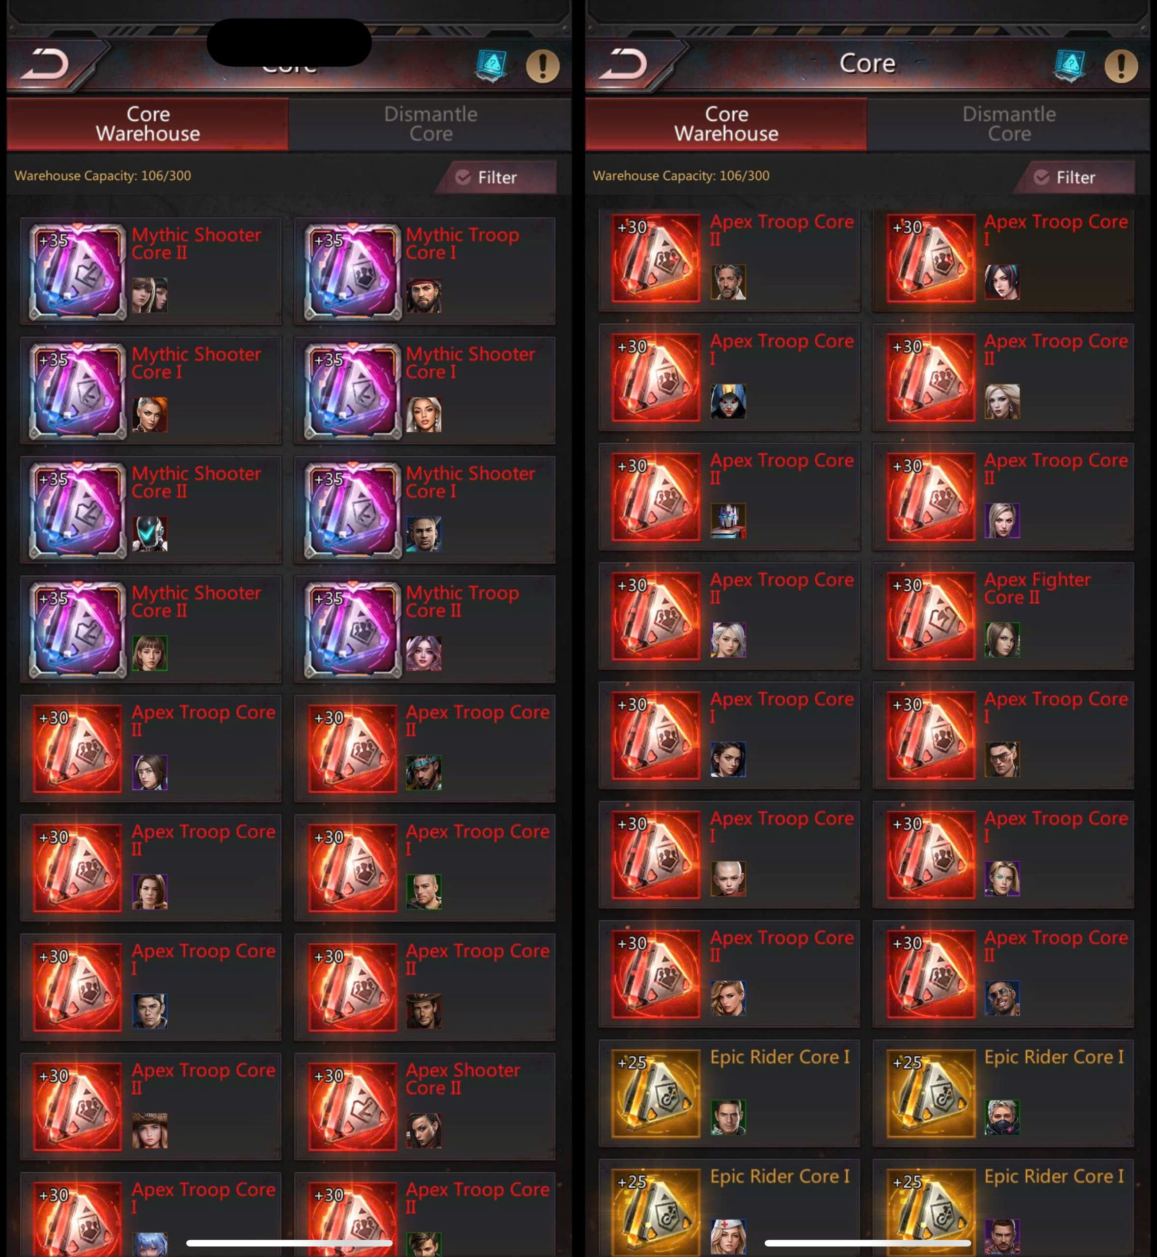Open the Mythic Shooter Core I card with orange-haired hero
1157x1257 pixels.
[151, 391]
